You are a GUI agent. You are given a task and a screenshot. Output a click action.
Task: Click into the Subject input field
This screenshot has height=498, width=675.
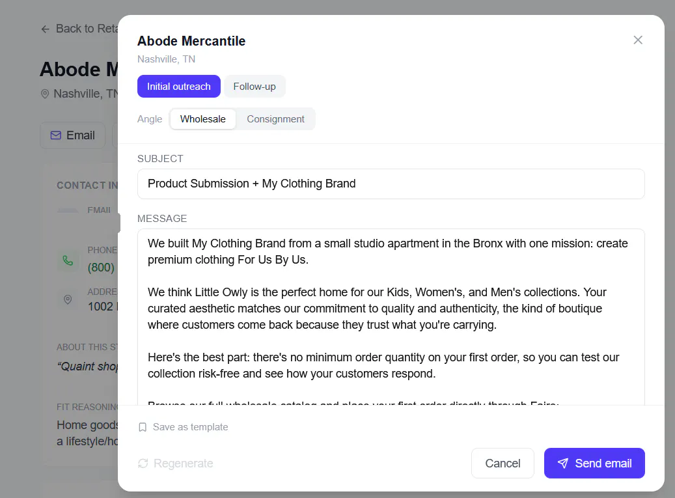391,184
